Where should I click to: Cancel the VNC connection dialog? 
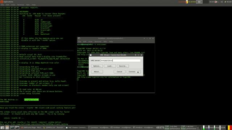point(119,71)
